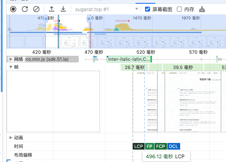Enable the 内存 checkbox
Screen dimensions: 226x162
point(179,9)
